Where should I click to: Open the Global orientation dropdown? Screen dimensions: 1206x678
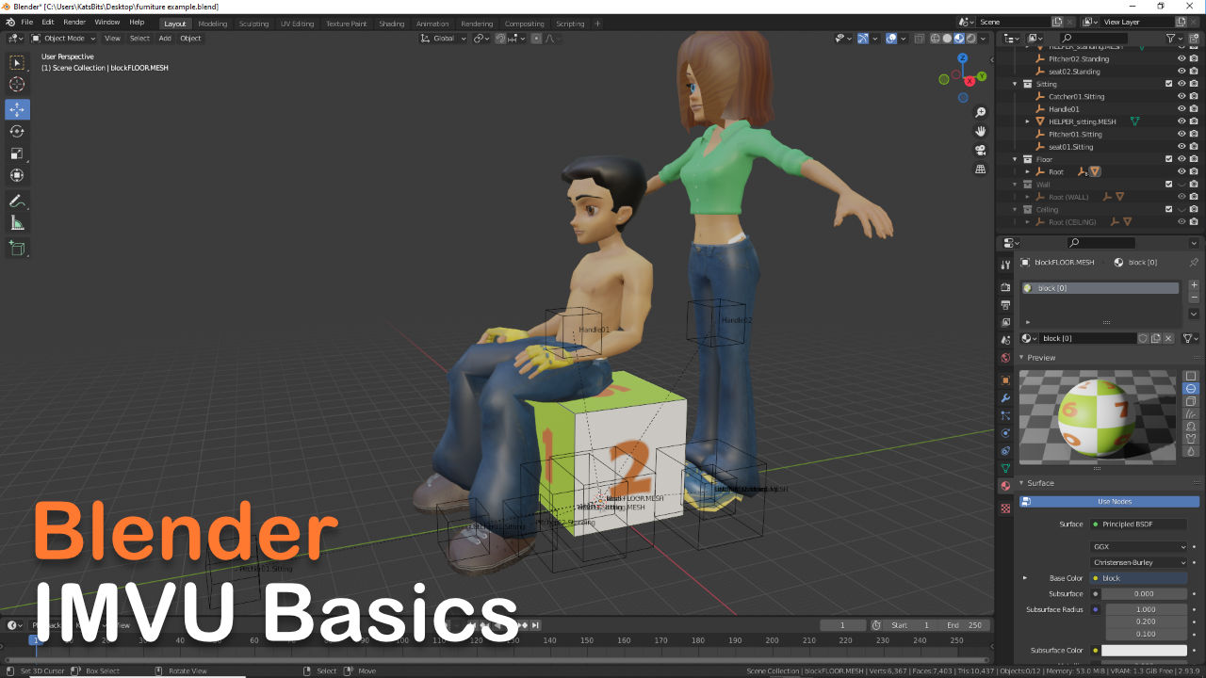tap(444, 39)
